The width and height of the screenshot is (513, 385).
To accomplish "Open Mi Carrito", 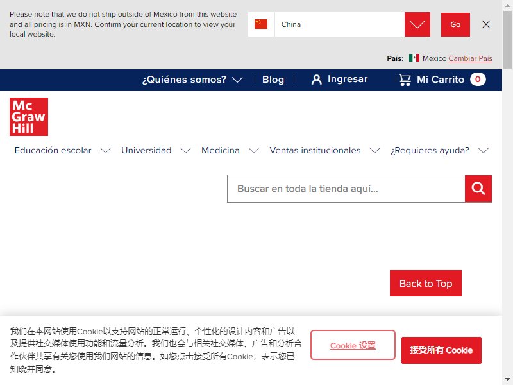I will [441, 80].
